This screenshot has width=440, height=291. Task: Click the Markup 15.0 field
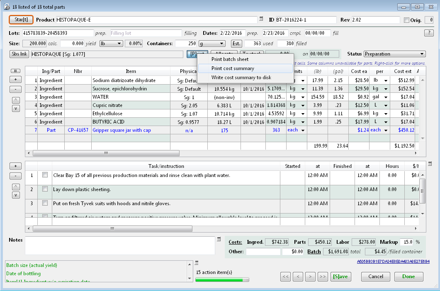(x=407, y=242)
